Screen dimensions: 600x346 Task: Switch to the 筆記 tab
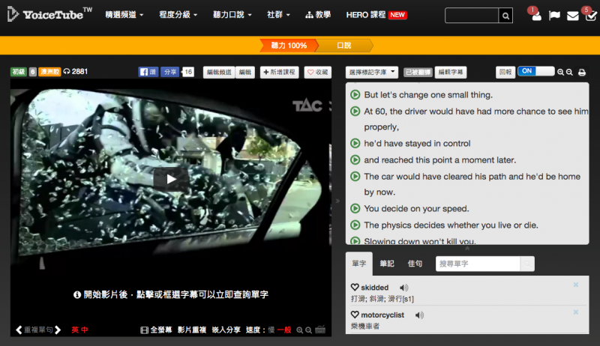pos(387,264)
